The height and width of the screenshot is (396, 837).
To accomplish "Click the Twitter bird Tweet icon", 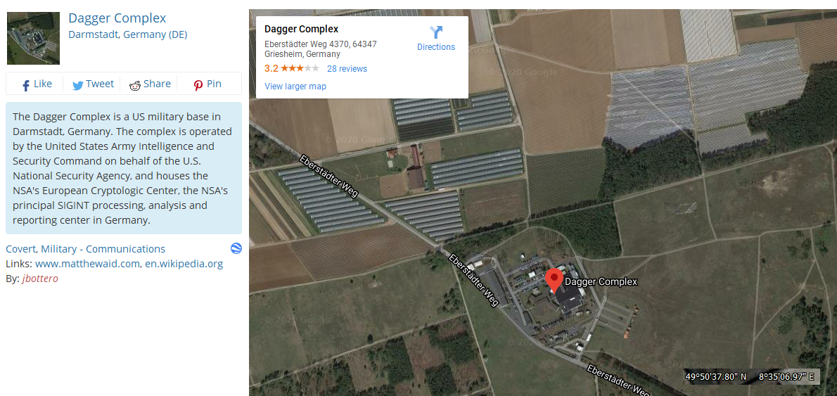I will (78, 85).
